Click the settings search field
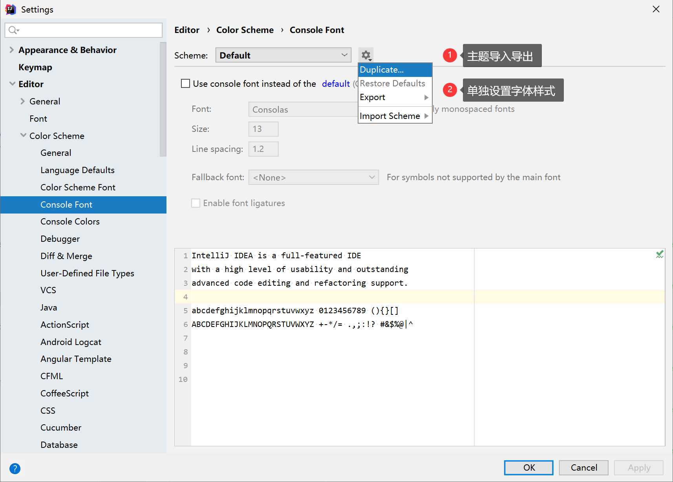The height and width of the screenshot is (482, 673). [84, 30]
